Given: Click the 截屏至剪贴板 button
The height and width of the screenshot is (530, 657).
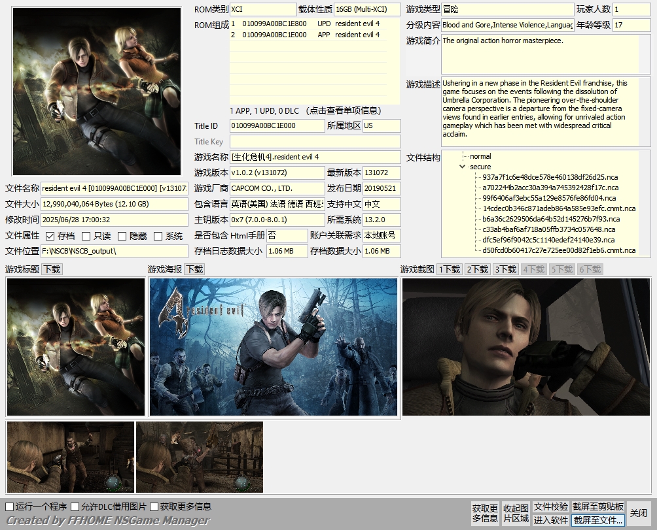Looking at the screenshot, I should 598,506.
